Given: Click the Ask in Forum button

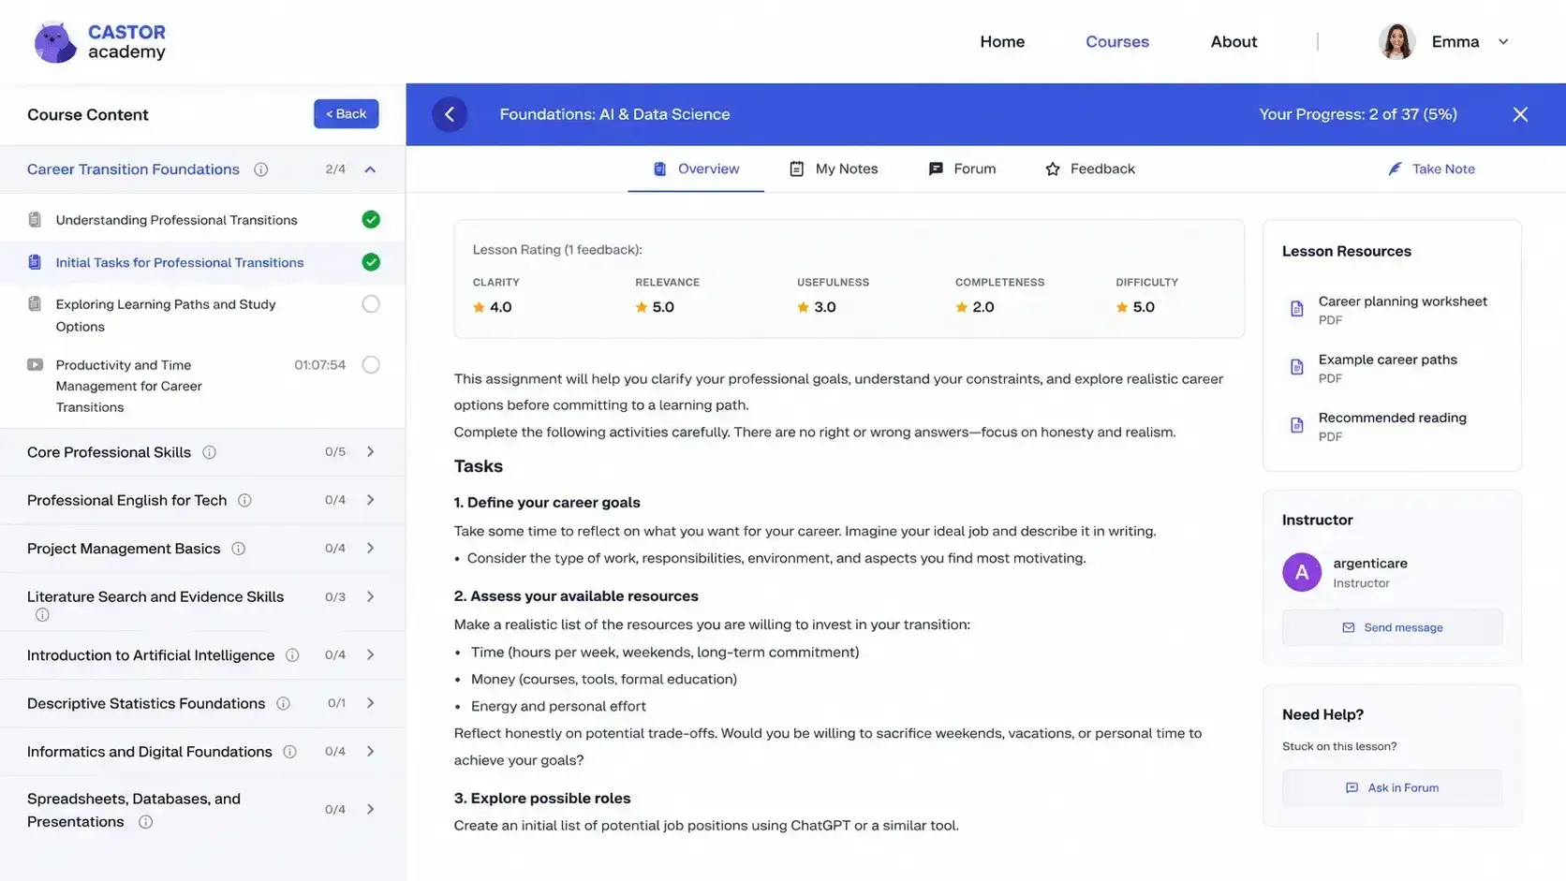Looking at the screenshot, I should click(1392, 787).
